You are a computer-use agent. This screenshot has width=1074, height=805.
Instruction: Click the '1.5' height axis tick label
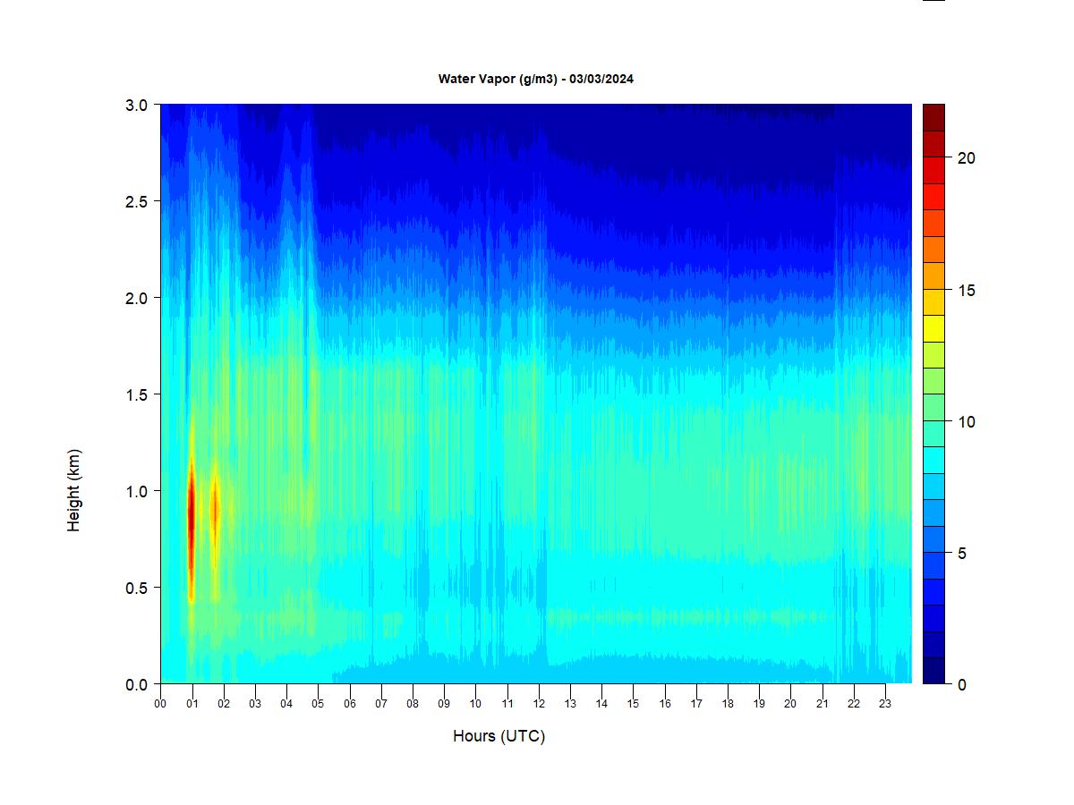pos(137,394)
